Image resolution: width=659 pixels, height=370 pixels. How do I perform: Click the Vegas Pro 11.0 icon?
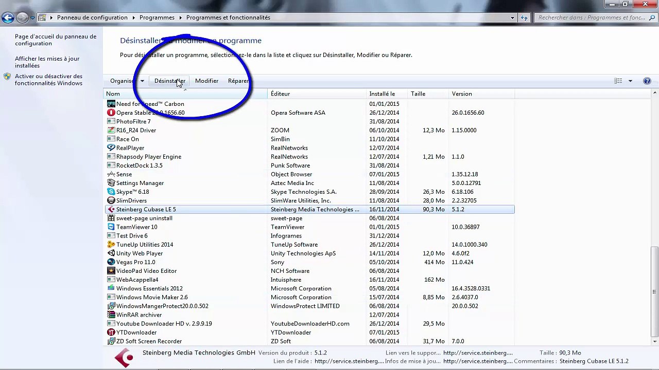pos(111,262)
